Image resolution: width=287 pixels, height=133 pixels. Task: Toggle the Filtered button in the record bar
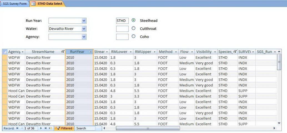pos(64,128)
